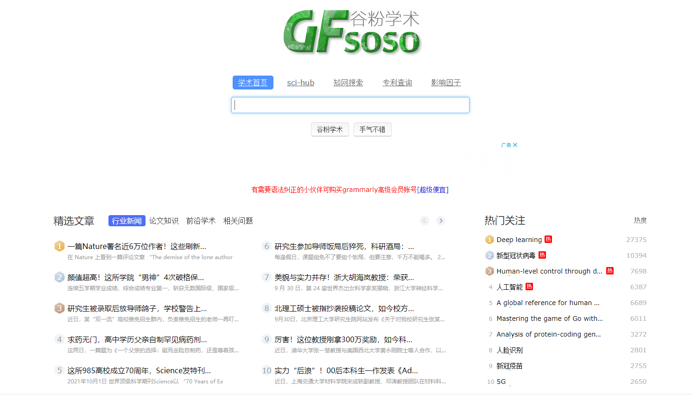Viewport: 691px width, 395px height.
Task: Open article 这所985高校成立70周年
Action: 139,370
